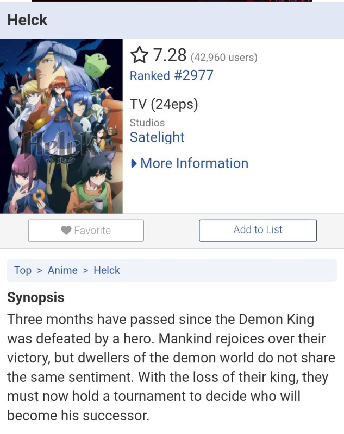Select the Helck breadcrumb link

click(x=107, y=270)
